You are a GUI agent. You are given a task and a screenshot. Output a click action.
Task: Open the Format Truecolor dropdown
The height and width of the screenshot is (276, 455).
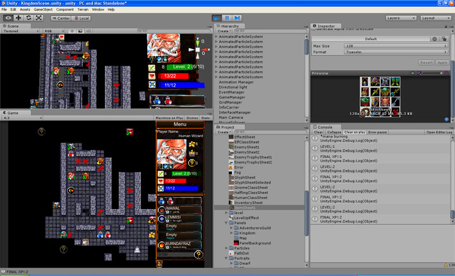[396, 52]
